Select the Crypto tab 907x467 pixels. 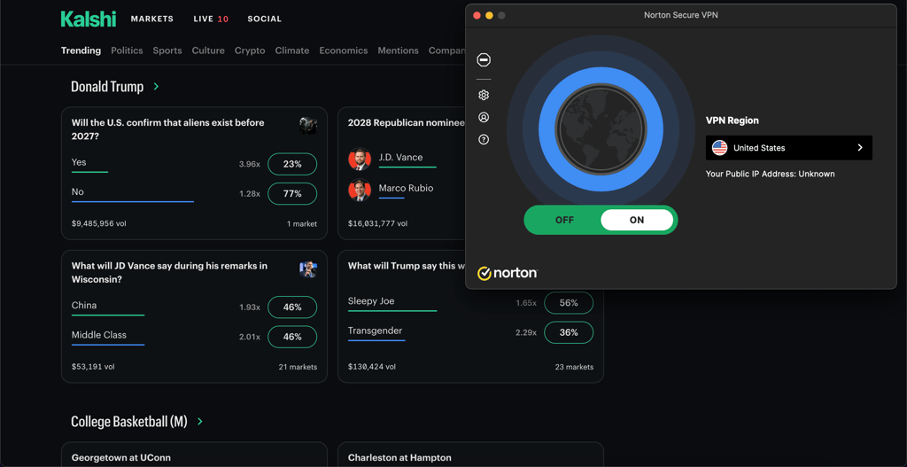tap(250, 51)
